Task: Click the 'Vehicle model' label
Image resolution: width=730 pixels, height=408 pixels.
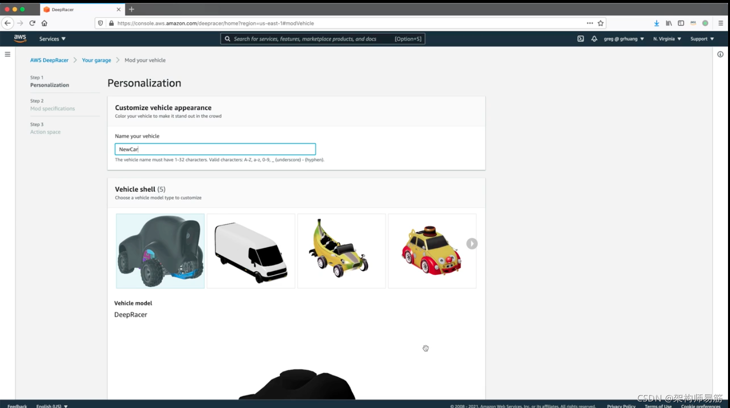Action: point(133,303)
